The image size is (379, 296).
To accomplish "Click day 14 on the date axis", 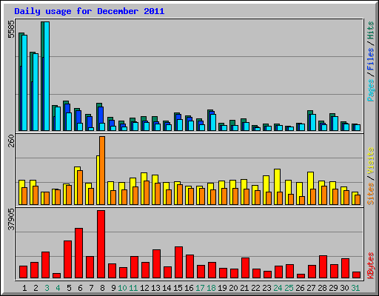I will (x=167, y=288).
